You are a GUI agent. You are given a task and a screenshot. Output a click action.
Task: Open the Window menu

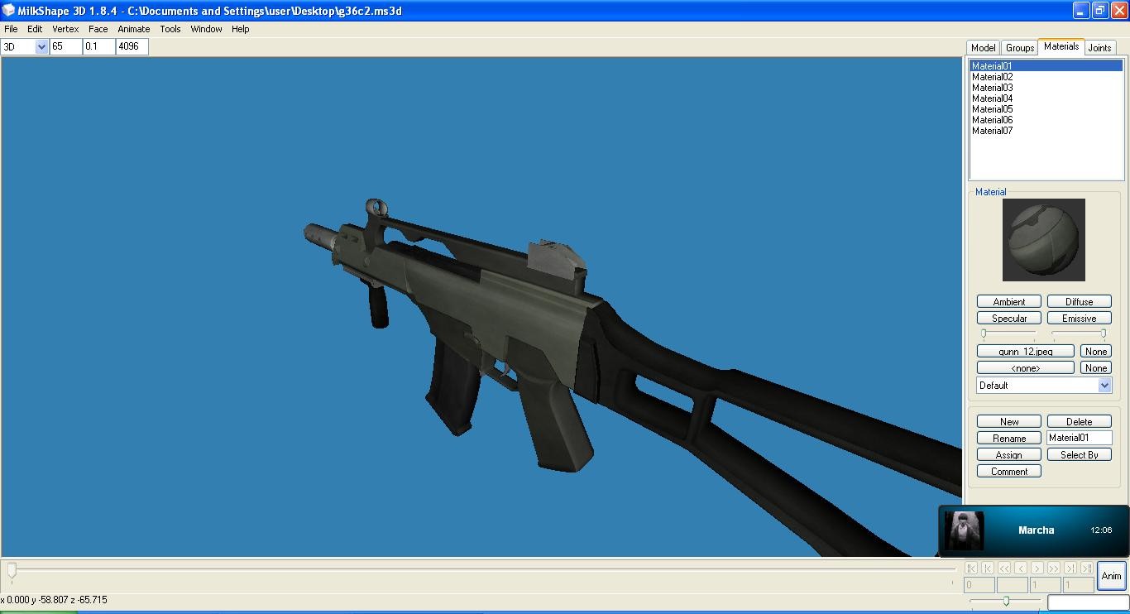click(206, 29)
